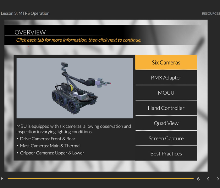
Task: Click the Mast Cameras bullet point
Action: (50, 146)
